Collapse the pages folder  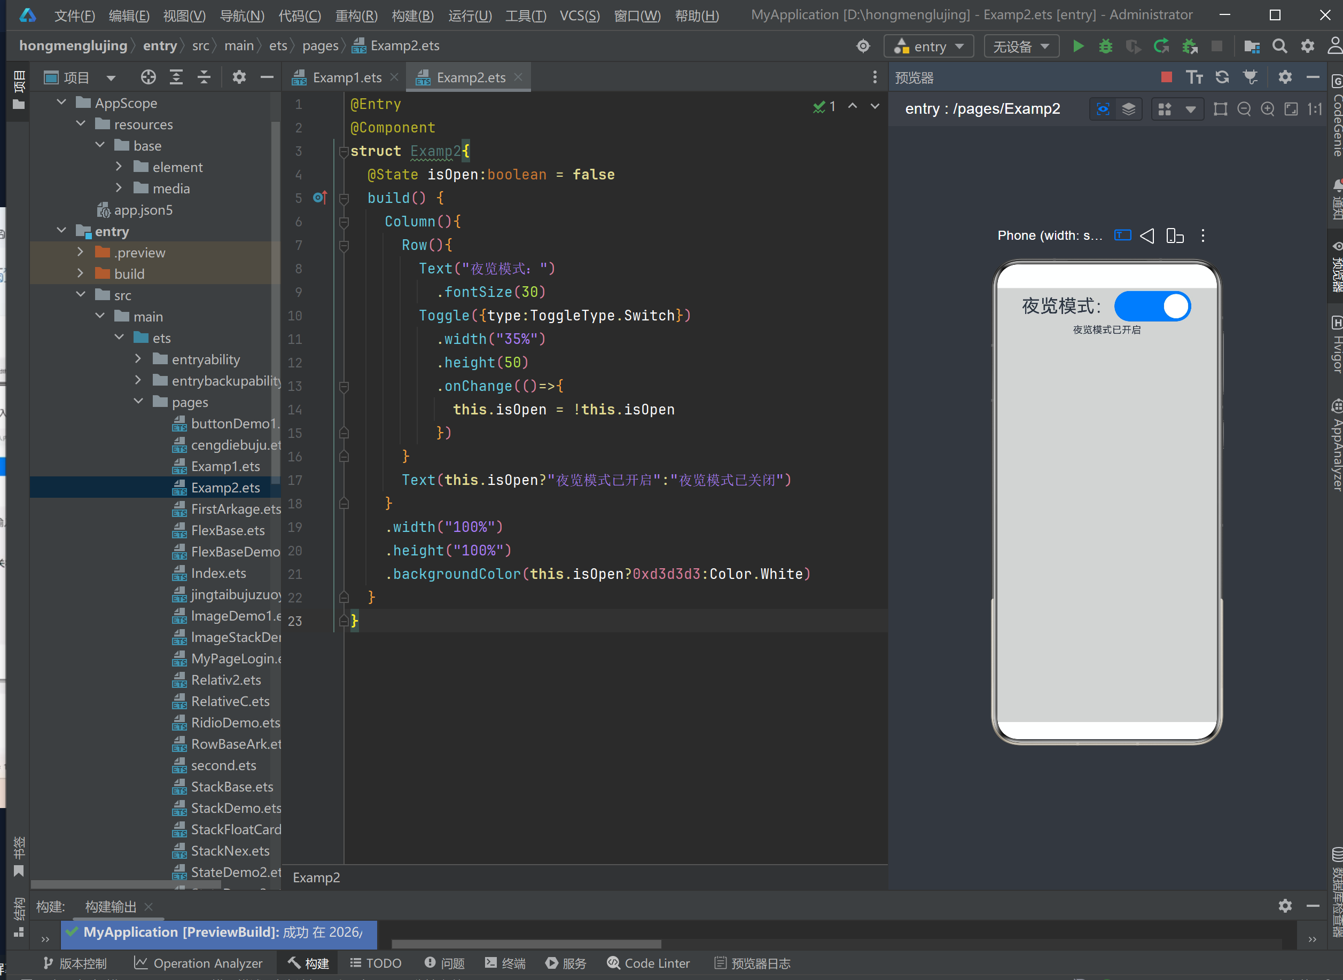click(x=138, y=402)
